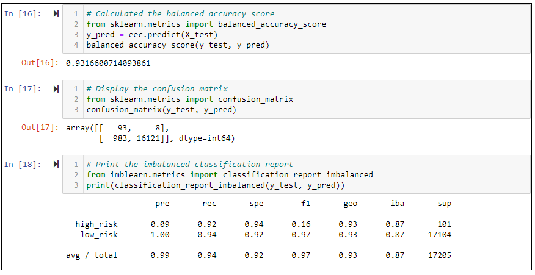The image size is (535, 275).
Task: Click the 'f1' column header
Action: [306, 204]
